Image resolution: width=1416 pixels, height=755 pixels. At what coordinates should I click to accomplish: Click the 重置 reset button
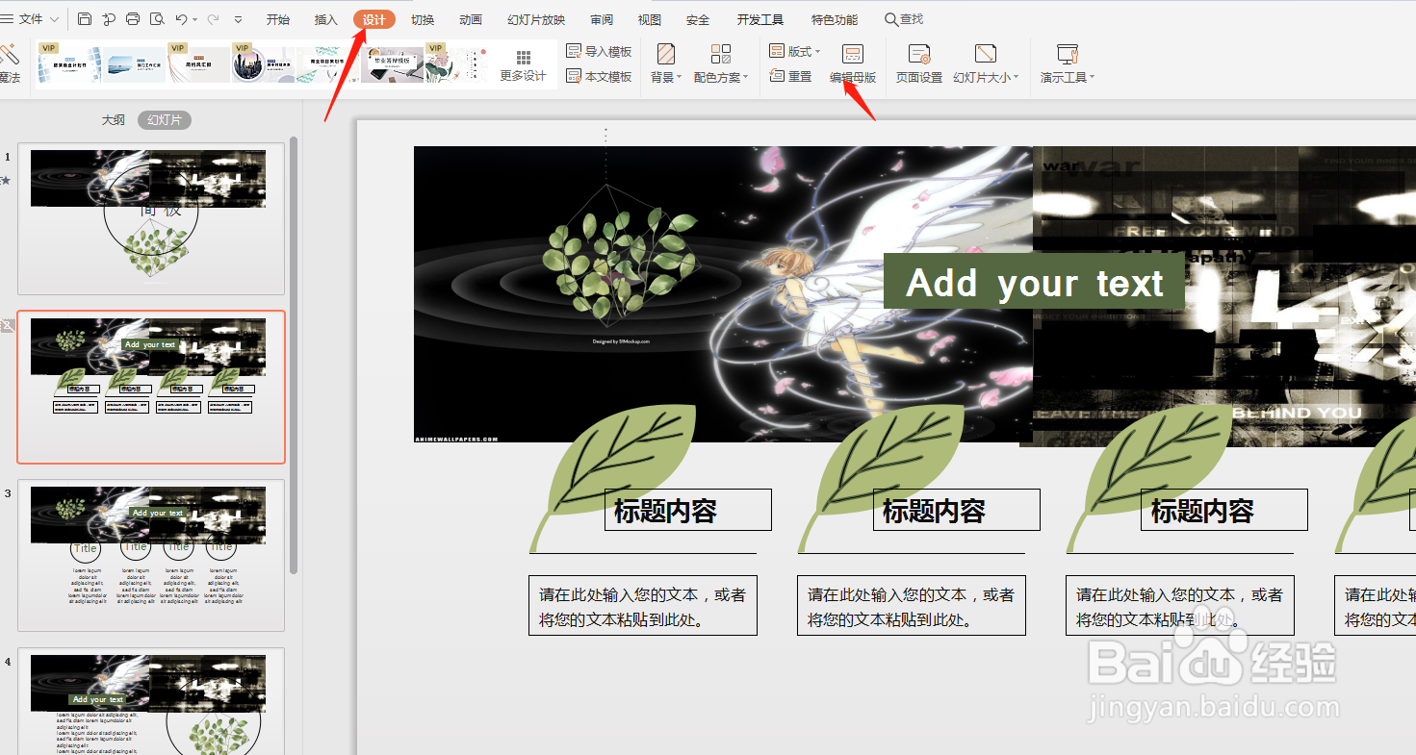791,76
